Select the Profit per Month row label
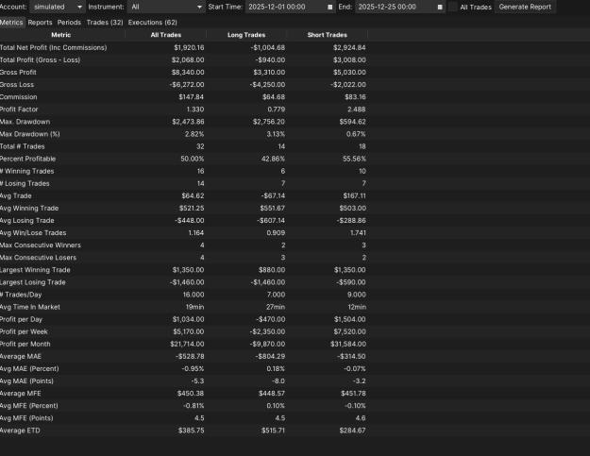 25,345
